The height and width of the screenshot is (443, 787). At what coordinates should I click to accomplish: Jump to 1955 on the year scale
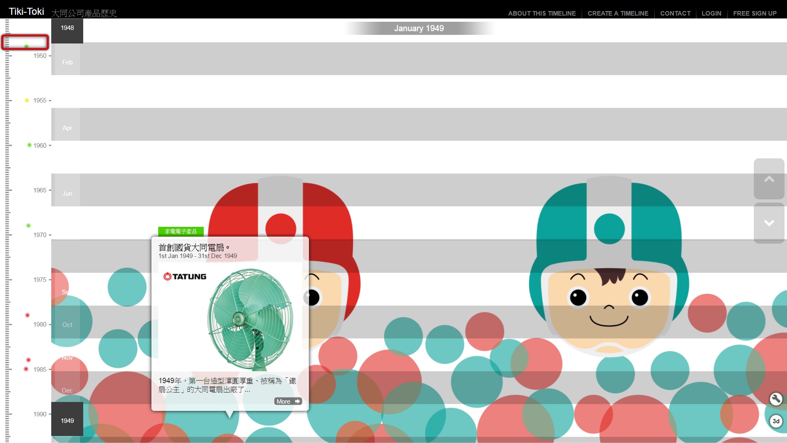point(40,100)
